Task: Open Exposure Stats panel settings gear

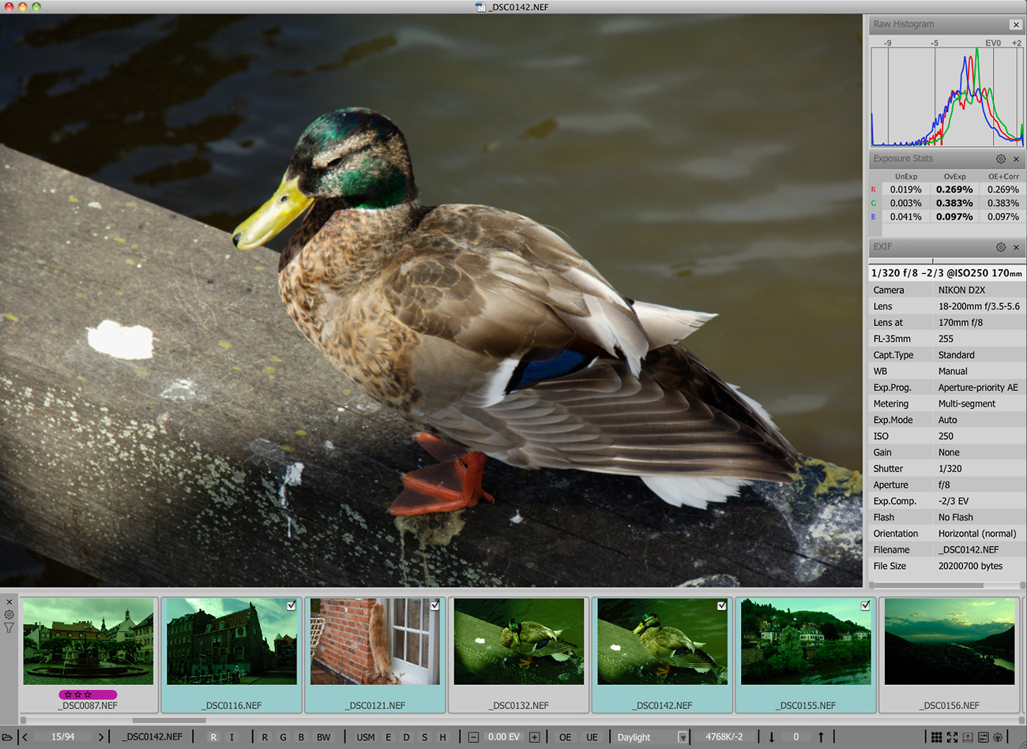Action: point(1001,159)
